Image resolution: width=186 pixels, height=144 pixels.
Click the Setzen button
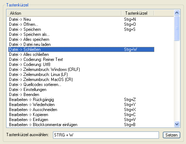pyautogui.click(x=172, y=135)
